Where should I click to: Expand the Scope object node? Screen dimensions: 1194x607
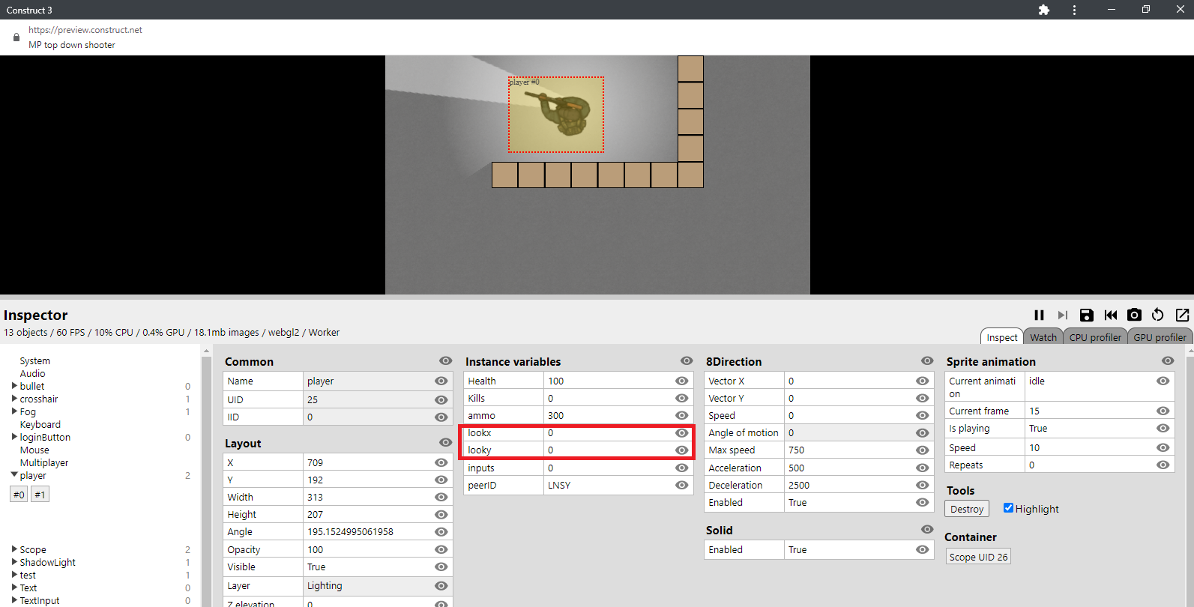[14, 549]
